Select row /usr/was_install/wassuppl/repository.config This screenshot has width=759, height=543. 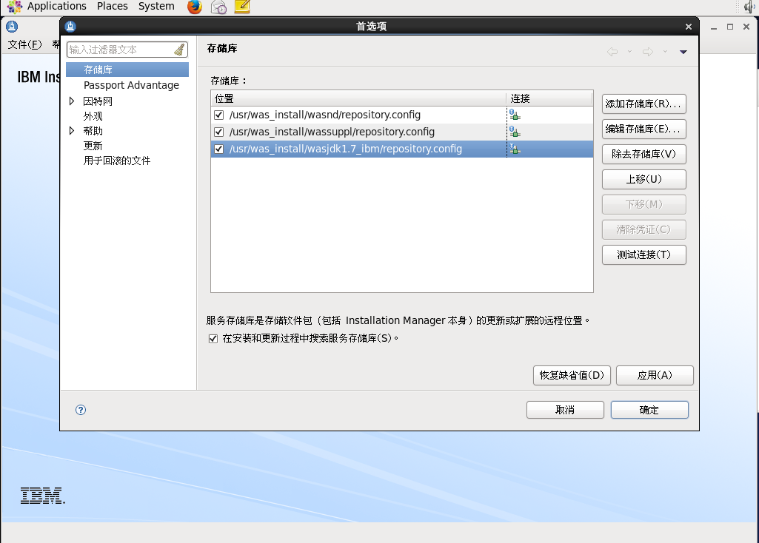click(x=402, y=132)
